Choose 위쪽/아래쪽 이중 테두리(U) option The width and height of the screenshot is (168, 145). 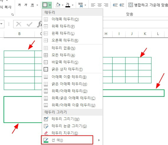pyautogui.click(x=72, y=105)
